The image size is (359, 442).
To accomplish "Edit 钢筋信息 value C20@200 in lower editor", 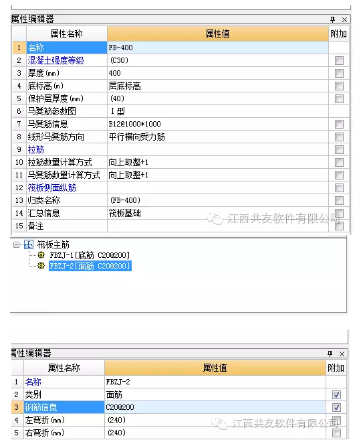I will [x=215, y=407].
